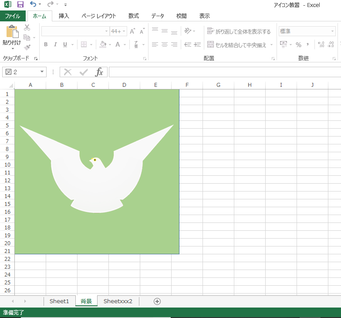Increase indent

tap(197, 44)
